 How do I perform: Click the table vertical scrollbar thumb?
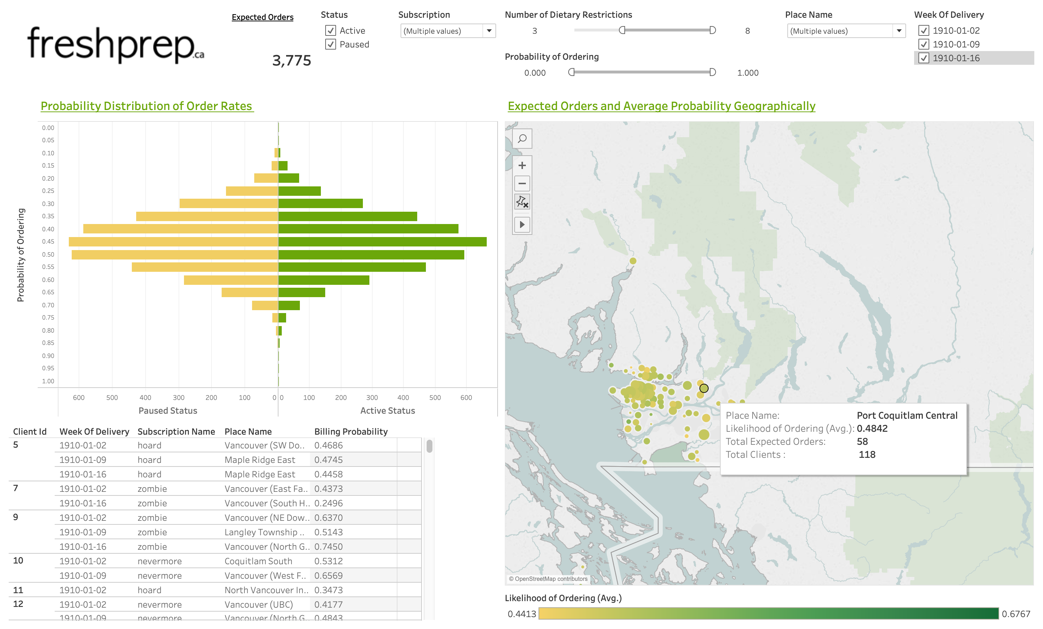(429, 446)
